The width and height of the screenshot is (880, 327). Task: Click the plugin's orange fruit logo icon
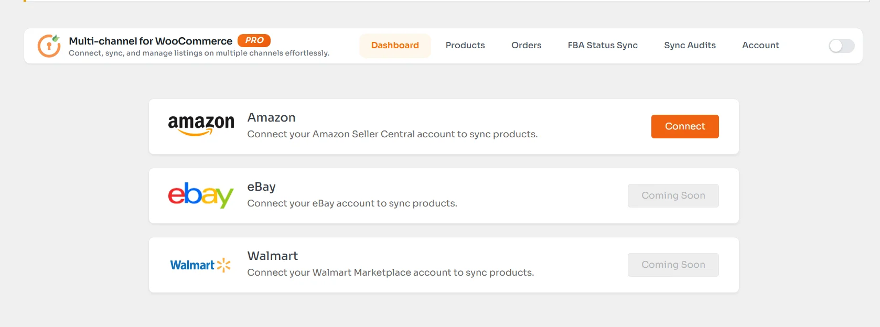coord(49,46)
